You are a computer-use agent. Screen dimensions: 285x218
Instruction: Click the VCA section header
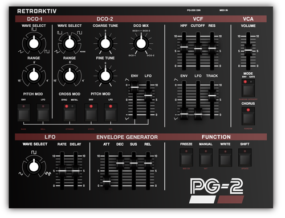(248, 19)
